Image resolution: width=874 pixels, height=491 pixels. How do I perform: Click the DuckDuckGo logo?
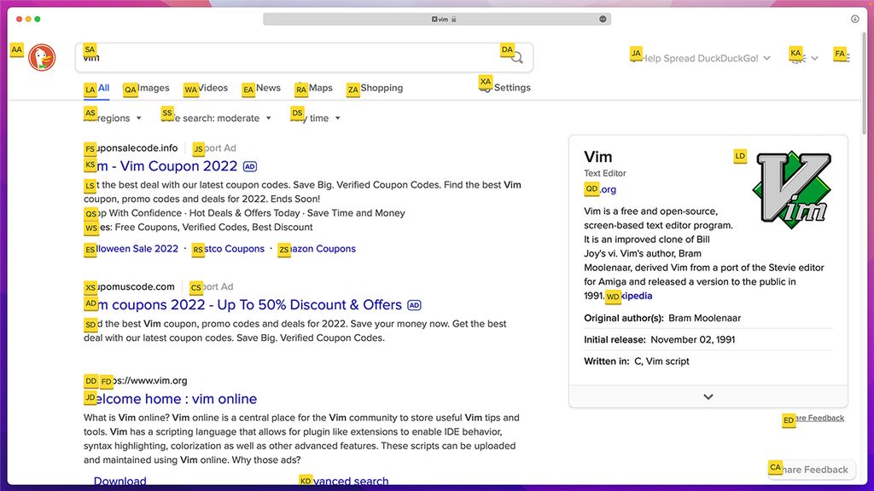[40, 58]
